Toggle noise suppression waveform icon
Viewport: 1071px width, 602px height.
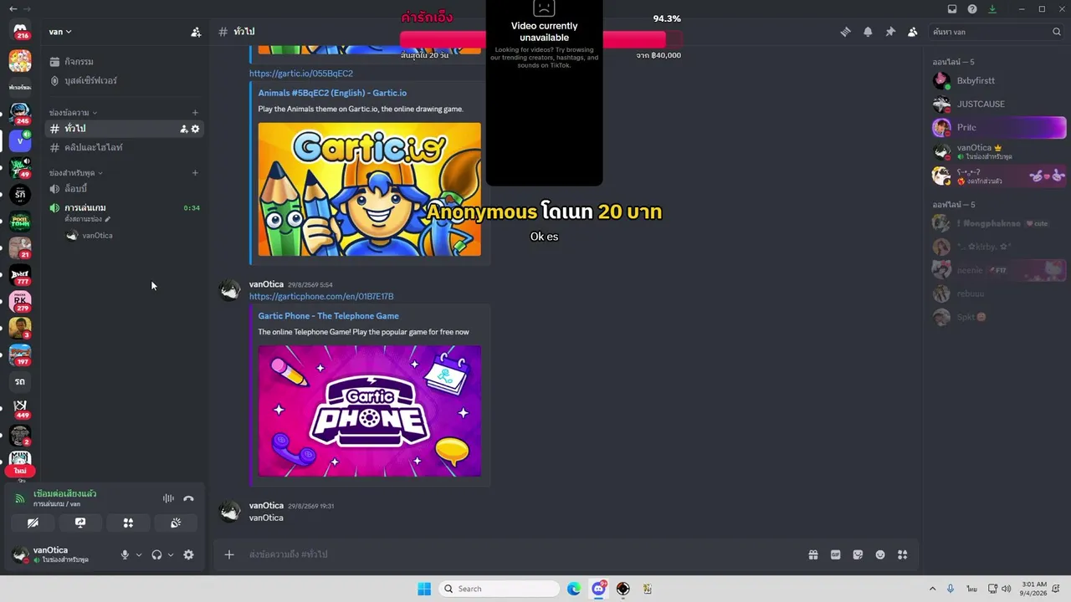tap(168, 498)
